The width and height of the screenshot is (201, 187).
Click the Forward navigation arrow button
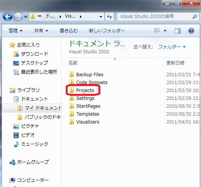(18, 17)
